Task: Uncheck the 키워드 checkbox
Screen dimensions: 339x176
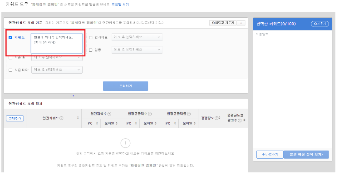Action: click(x=10, y=37)
